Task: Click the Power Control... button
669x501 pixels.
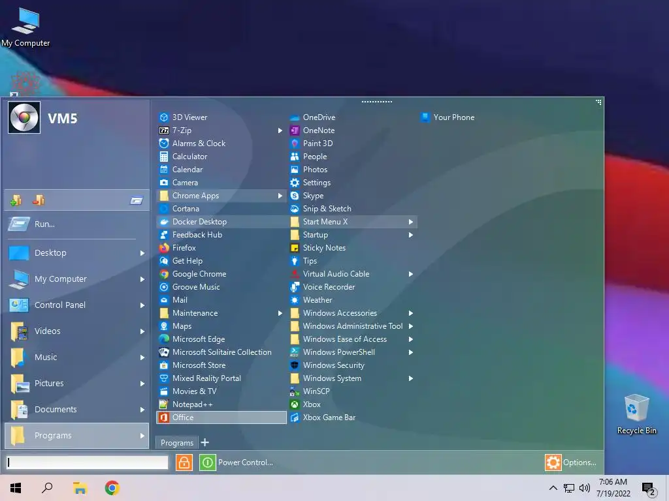Action: (237, 463)
